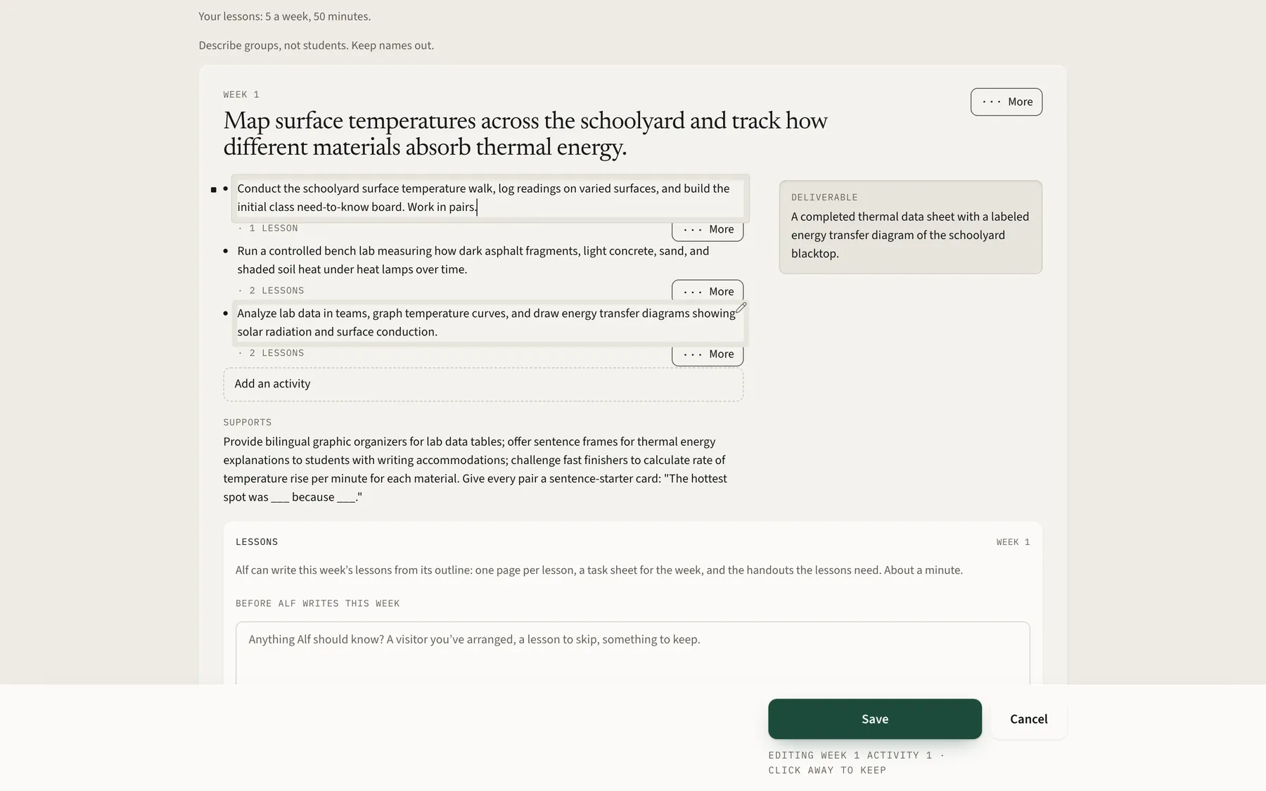The image size is (1266, 791).
Task: Click the Deliverable card text
Action: [x=910, y=235]
